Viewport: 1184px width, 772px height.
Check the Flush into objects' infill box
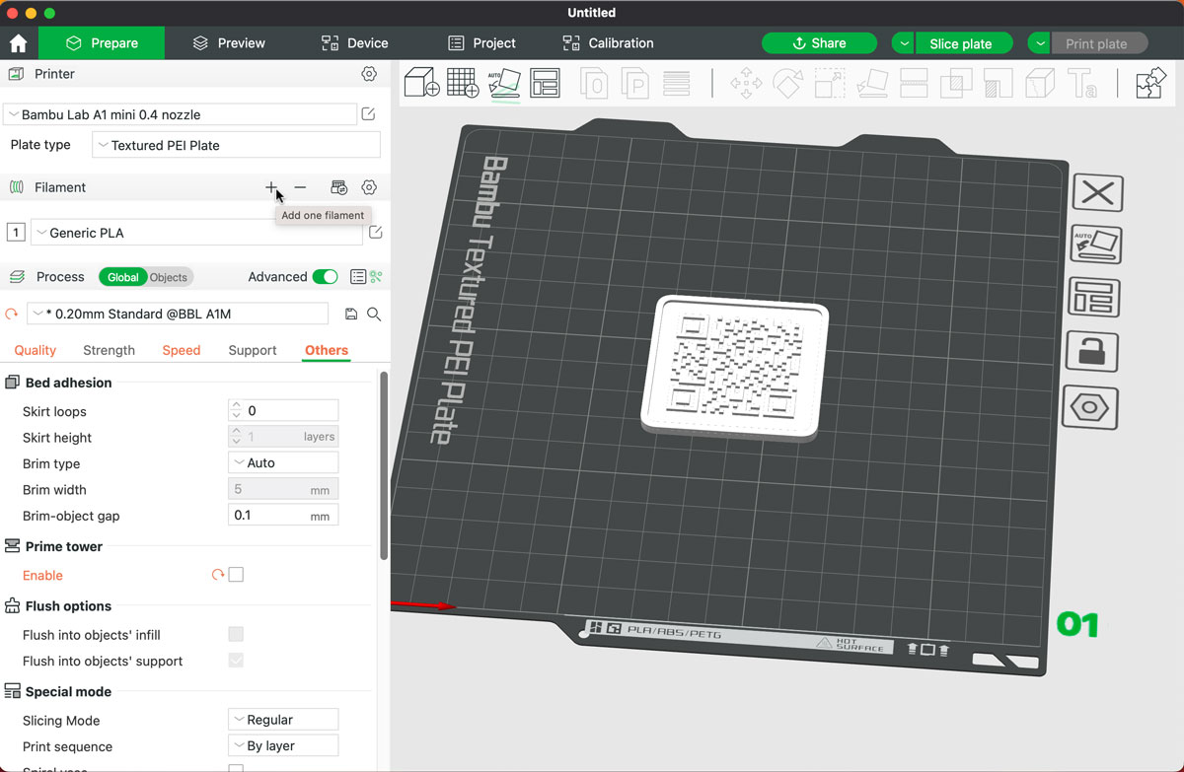point(235,634)
